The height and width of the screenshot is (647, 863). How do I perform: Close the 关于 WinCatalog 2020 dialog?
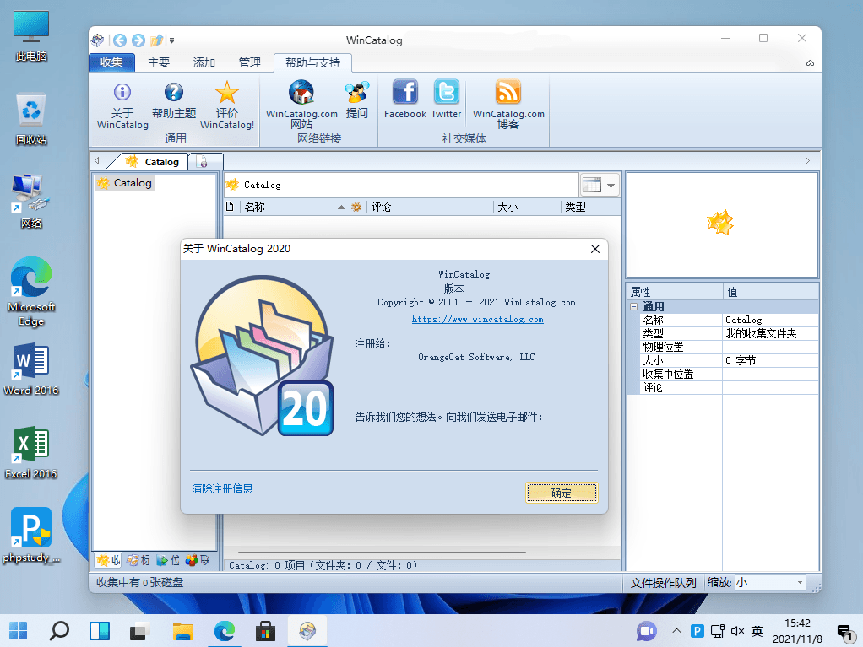[595, 249]
